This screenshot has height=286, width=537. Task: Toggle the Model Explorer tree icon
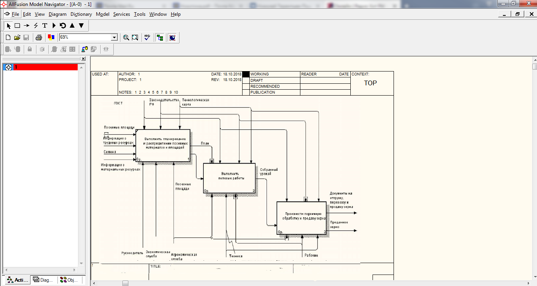(x=160, y=38)
